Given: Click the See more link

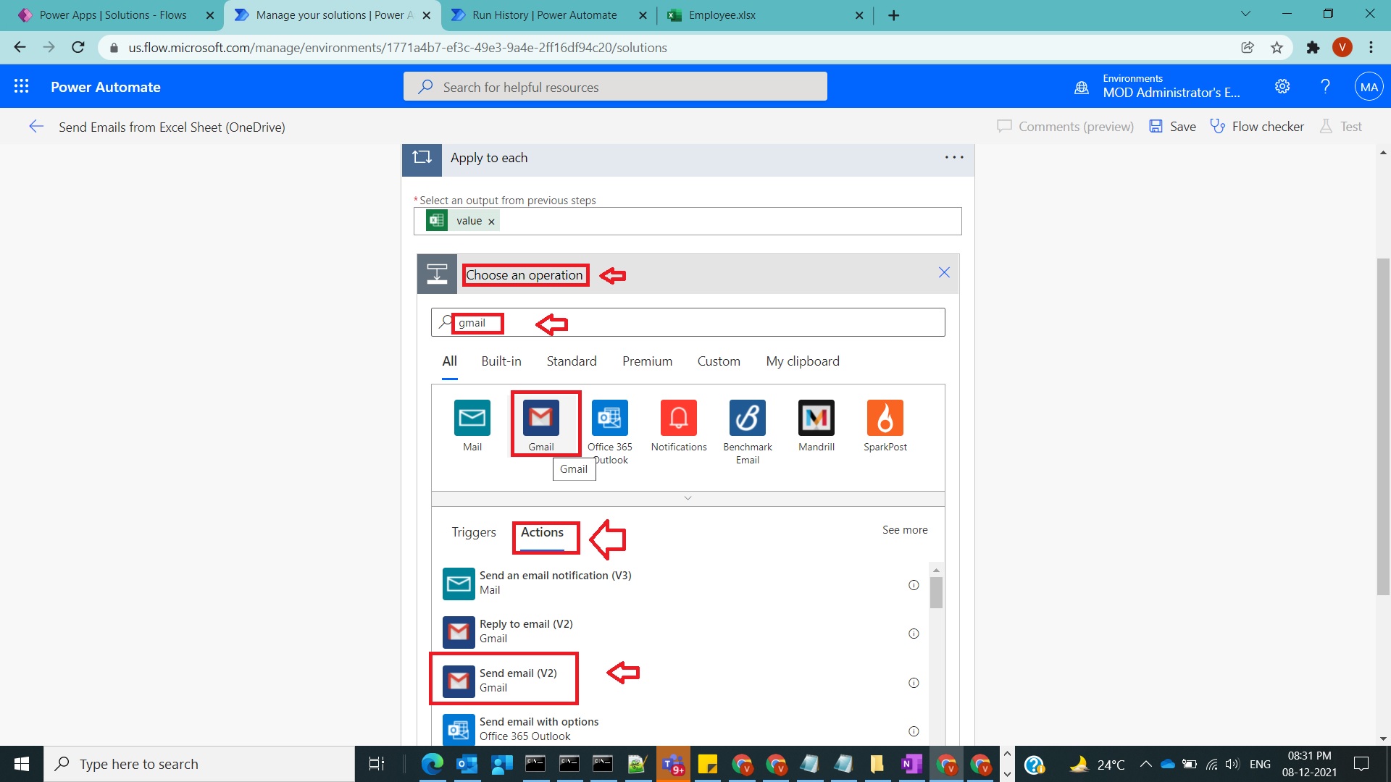Looking at the screenshot, I should tap(904, 529).
